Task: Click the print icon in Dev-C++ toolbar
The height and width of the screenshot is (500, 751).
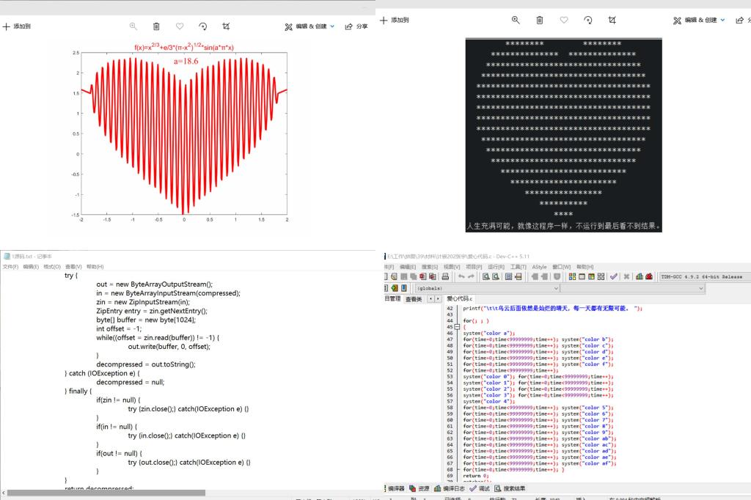Action: (x=445, y=276)
